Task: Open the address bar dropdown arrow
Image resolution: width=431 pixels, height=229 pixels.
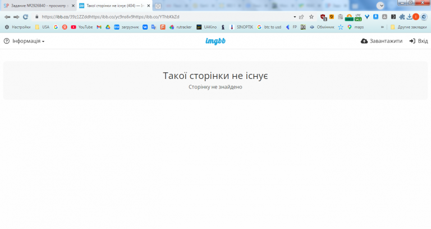Action: 295,17
